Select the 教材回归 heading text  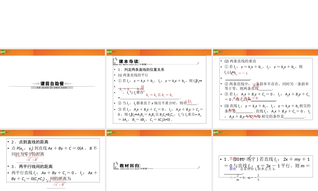click(129, 166)
